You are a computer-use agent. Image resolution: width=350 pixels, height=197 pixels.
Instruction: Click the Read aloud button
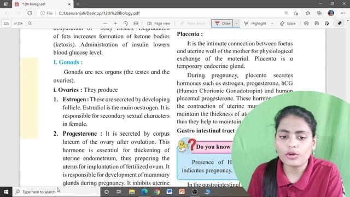point(192,23)
